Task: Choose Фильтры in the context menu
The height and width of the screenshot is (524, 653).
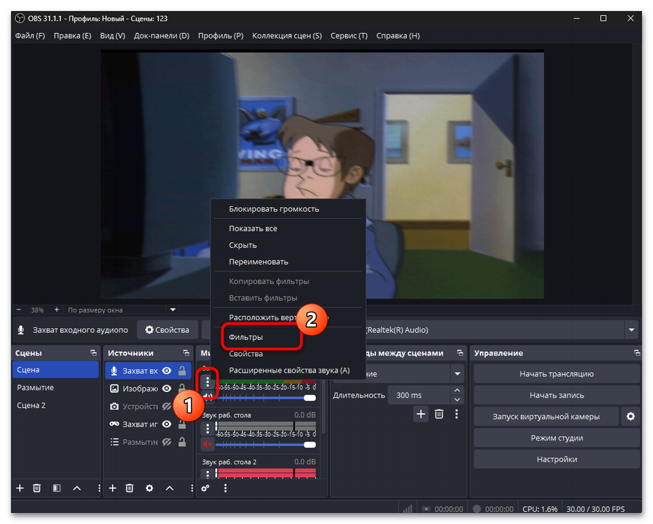Action: (288, 337)
